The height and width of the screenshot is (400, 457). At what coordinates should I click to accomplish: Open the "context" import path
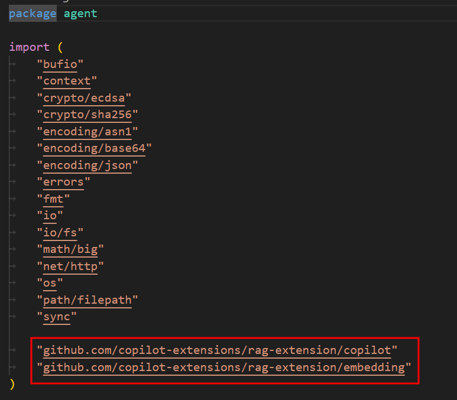tap(67, 81)
